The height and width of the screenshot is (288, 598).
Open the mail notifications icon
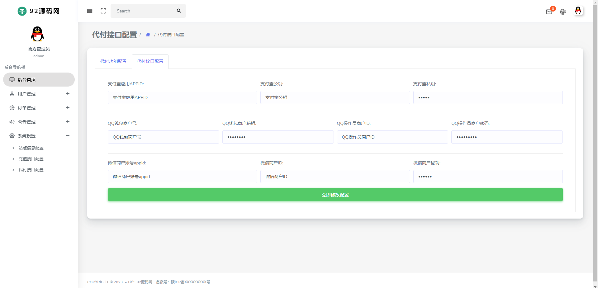click(549, 12)
